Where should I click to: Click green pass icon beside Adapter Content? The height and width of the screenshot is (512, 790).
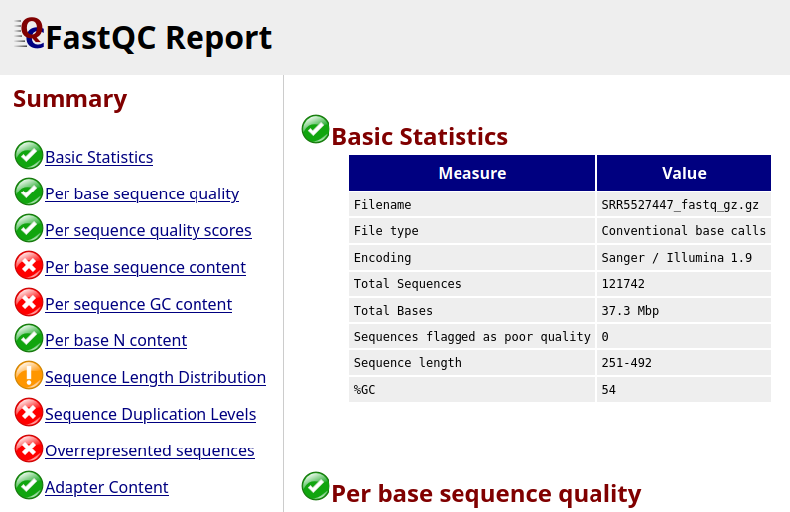29,486
